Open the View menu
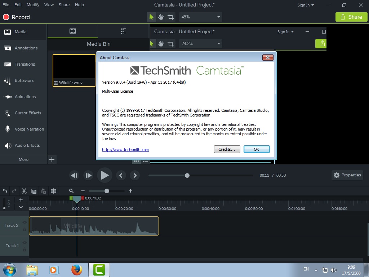The image size is (369, 277). coord(49,5)
